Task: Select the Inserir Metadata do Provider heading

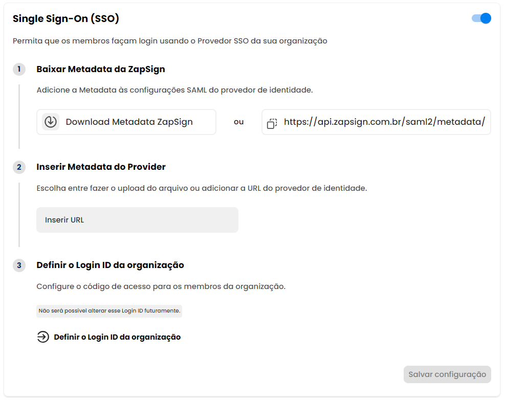Action: point(101,167)
